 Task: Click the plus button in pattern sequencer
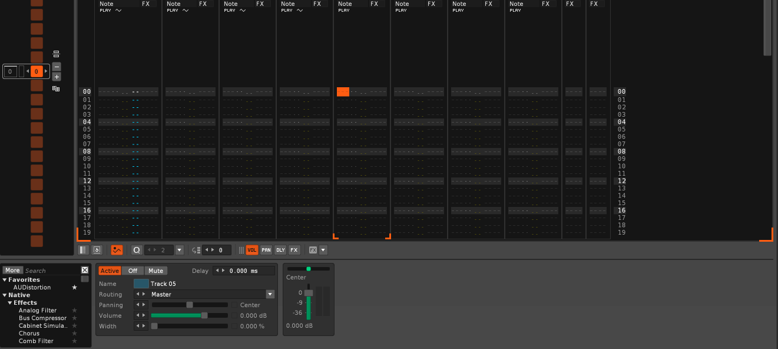coord(57,77)
